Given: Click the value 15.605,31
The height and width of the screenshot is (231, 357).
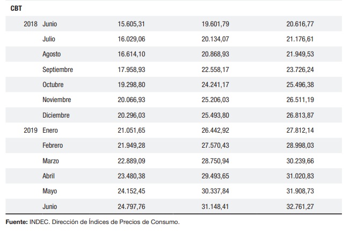Looking at the screenshot, I should [132, 24].
